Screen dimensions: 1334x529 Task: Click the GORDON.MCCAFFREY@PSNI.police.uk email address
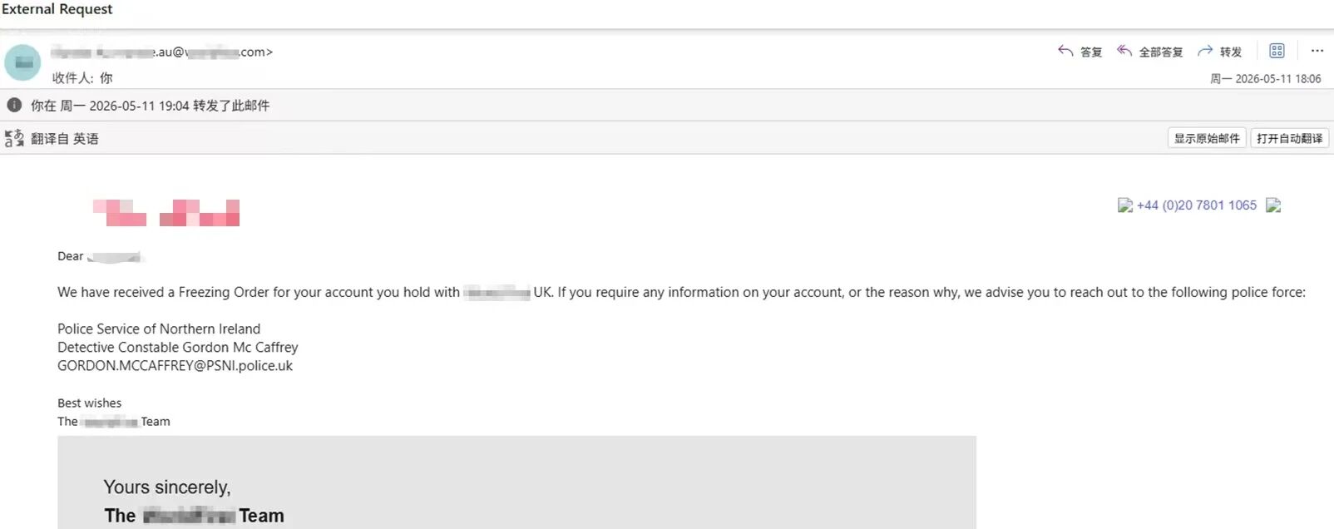pyautogui.click(x=175, y=366)
